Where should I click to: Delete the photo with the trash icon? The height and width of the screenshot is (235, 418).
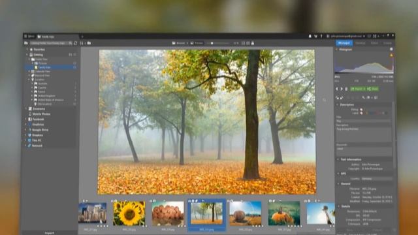click(346, 89)
